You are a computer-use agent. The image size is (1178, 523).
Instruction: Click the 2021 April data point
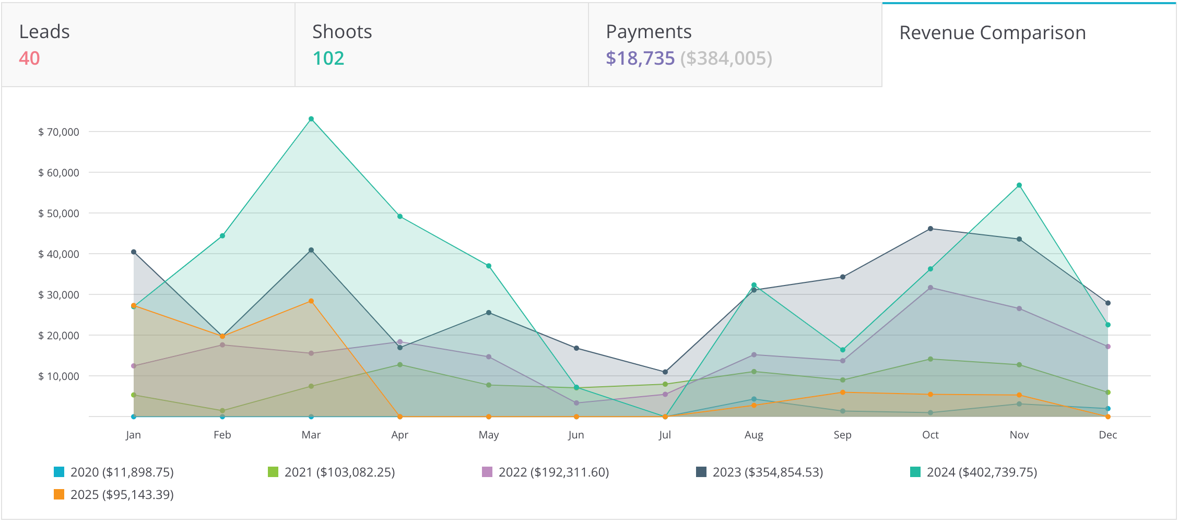(x=400, y=365)
